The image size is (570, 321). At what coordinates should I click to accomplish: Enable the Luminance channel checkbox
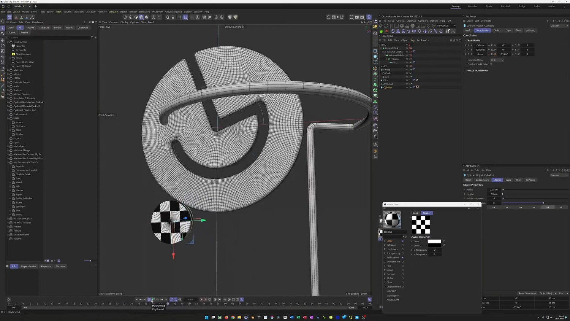tap(402, 249)
